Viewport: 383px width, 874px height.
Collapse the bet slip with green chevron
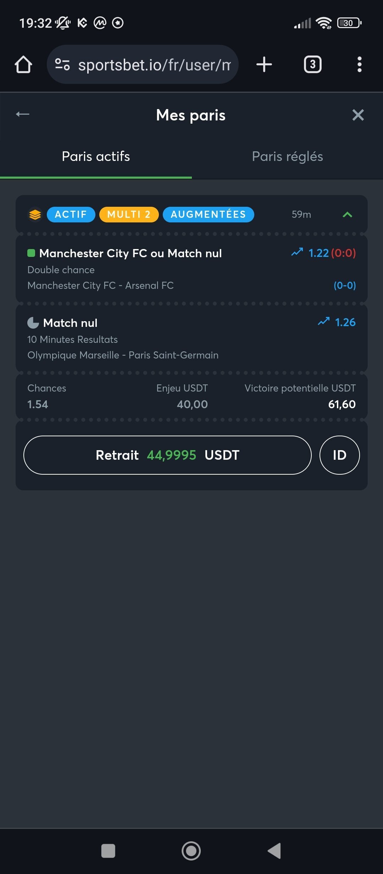348,215
